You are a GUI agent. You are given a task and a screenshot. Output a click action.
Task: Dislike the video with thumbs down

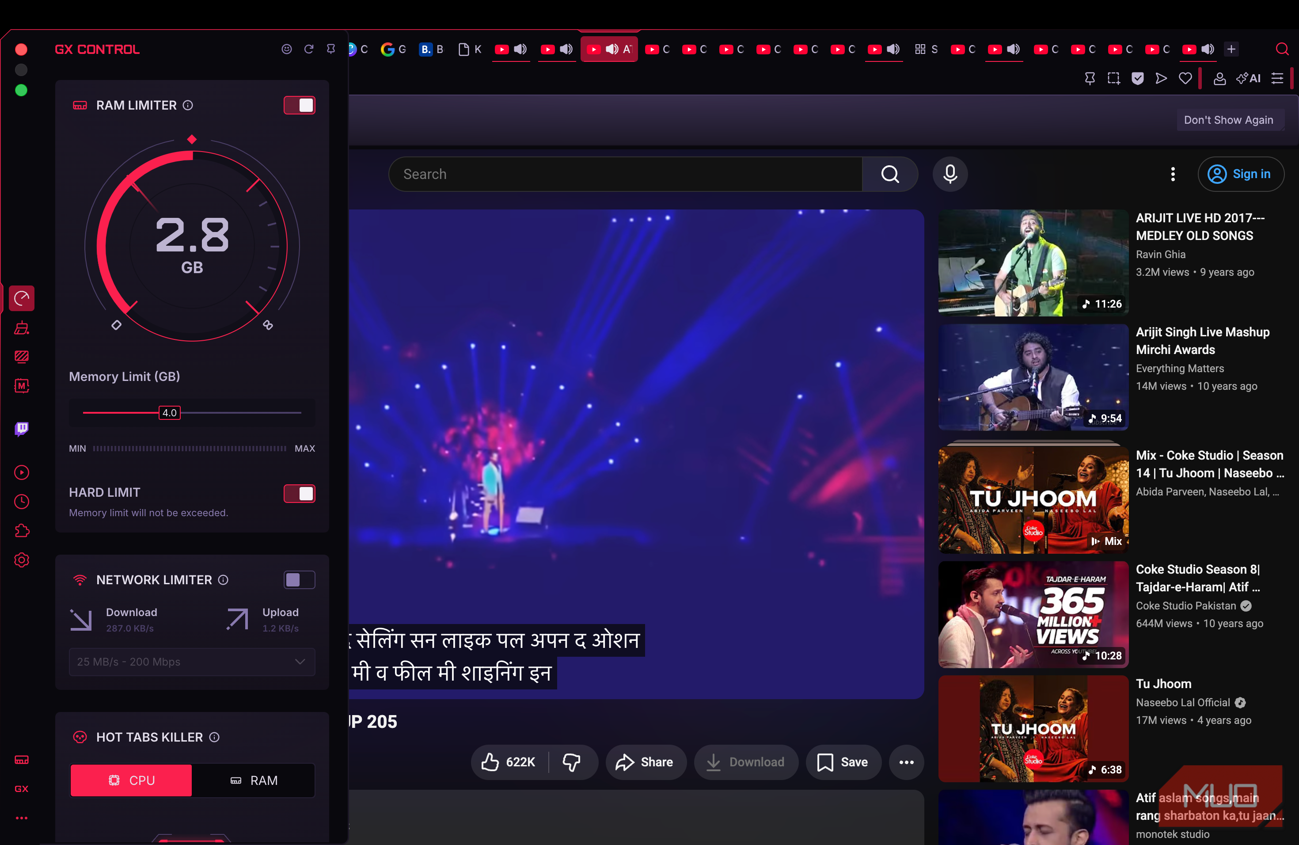pyautogui.click(x=571, y=762)
